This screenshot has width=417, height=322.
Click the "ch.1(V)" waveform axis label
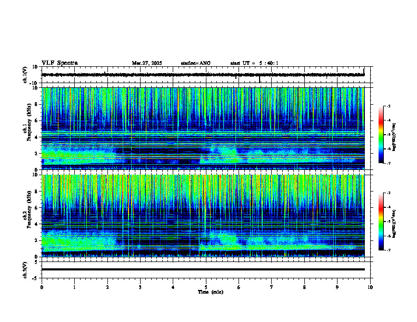25,75
